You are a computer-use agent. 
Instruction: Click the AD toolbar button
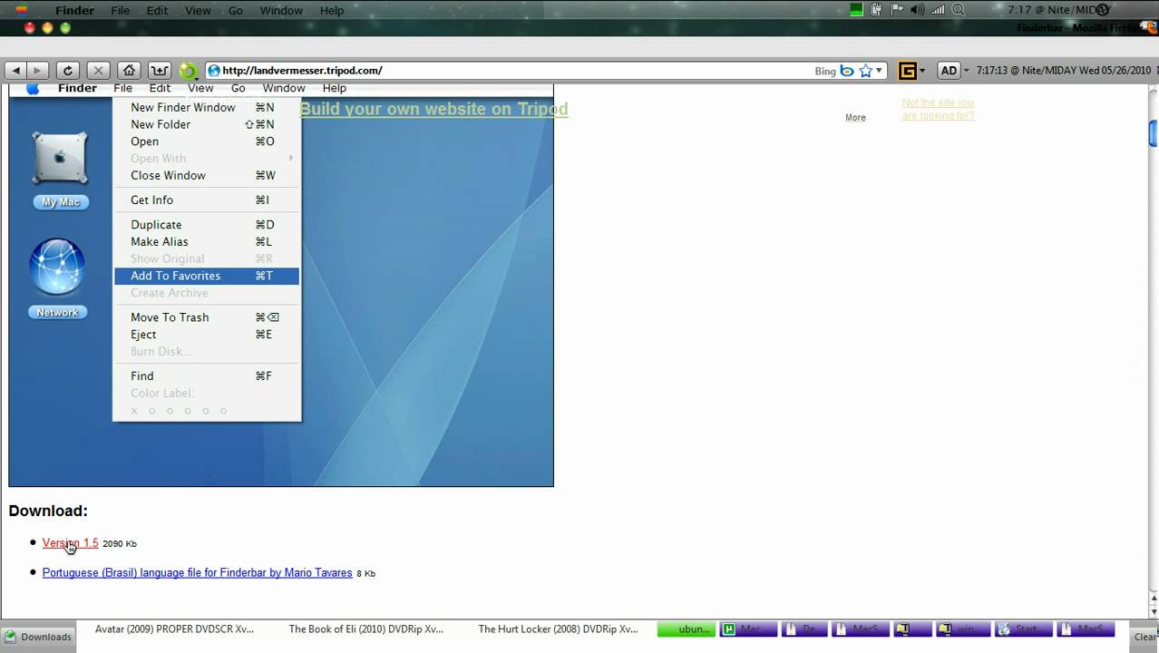pos(949,70)
